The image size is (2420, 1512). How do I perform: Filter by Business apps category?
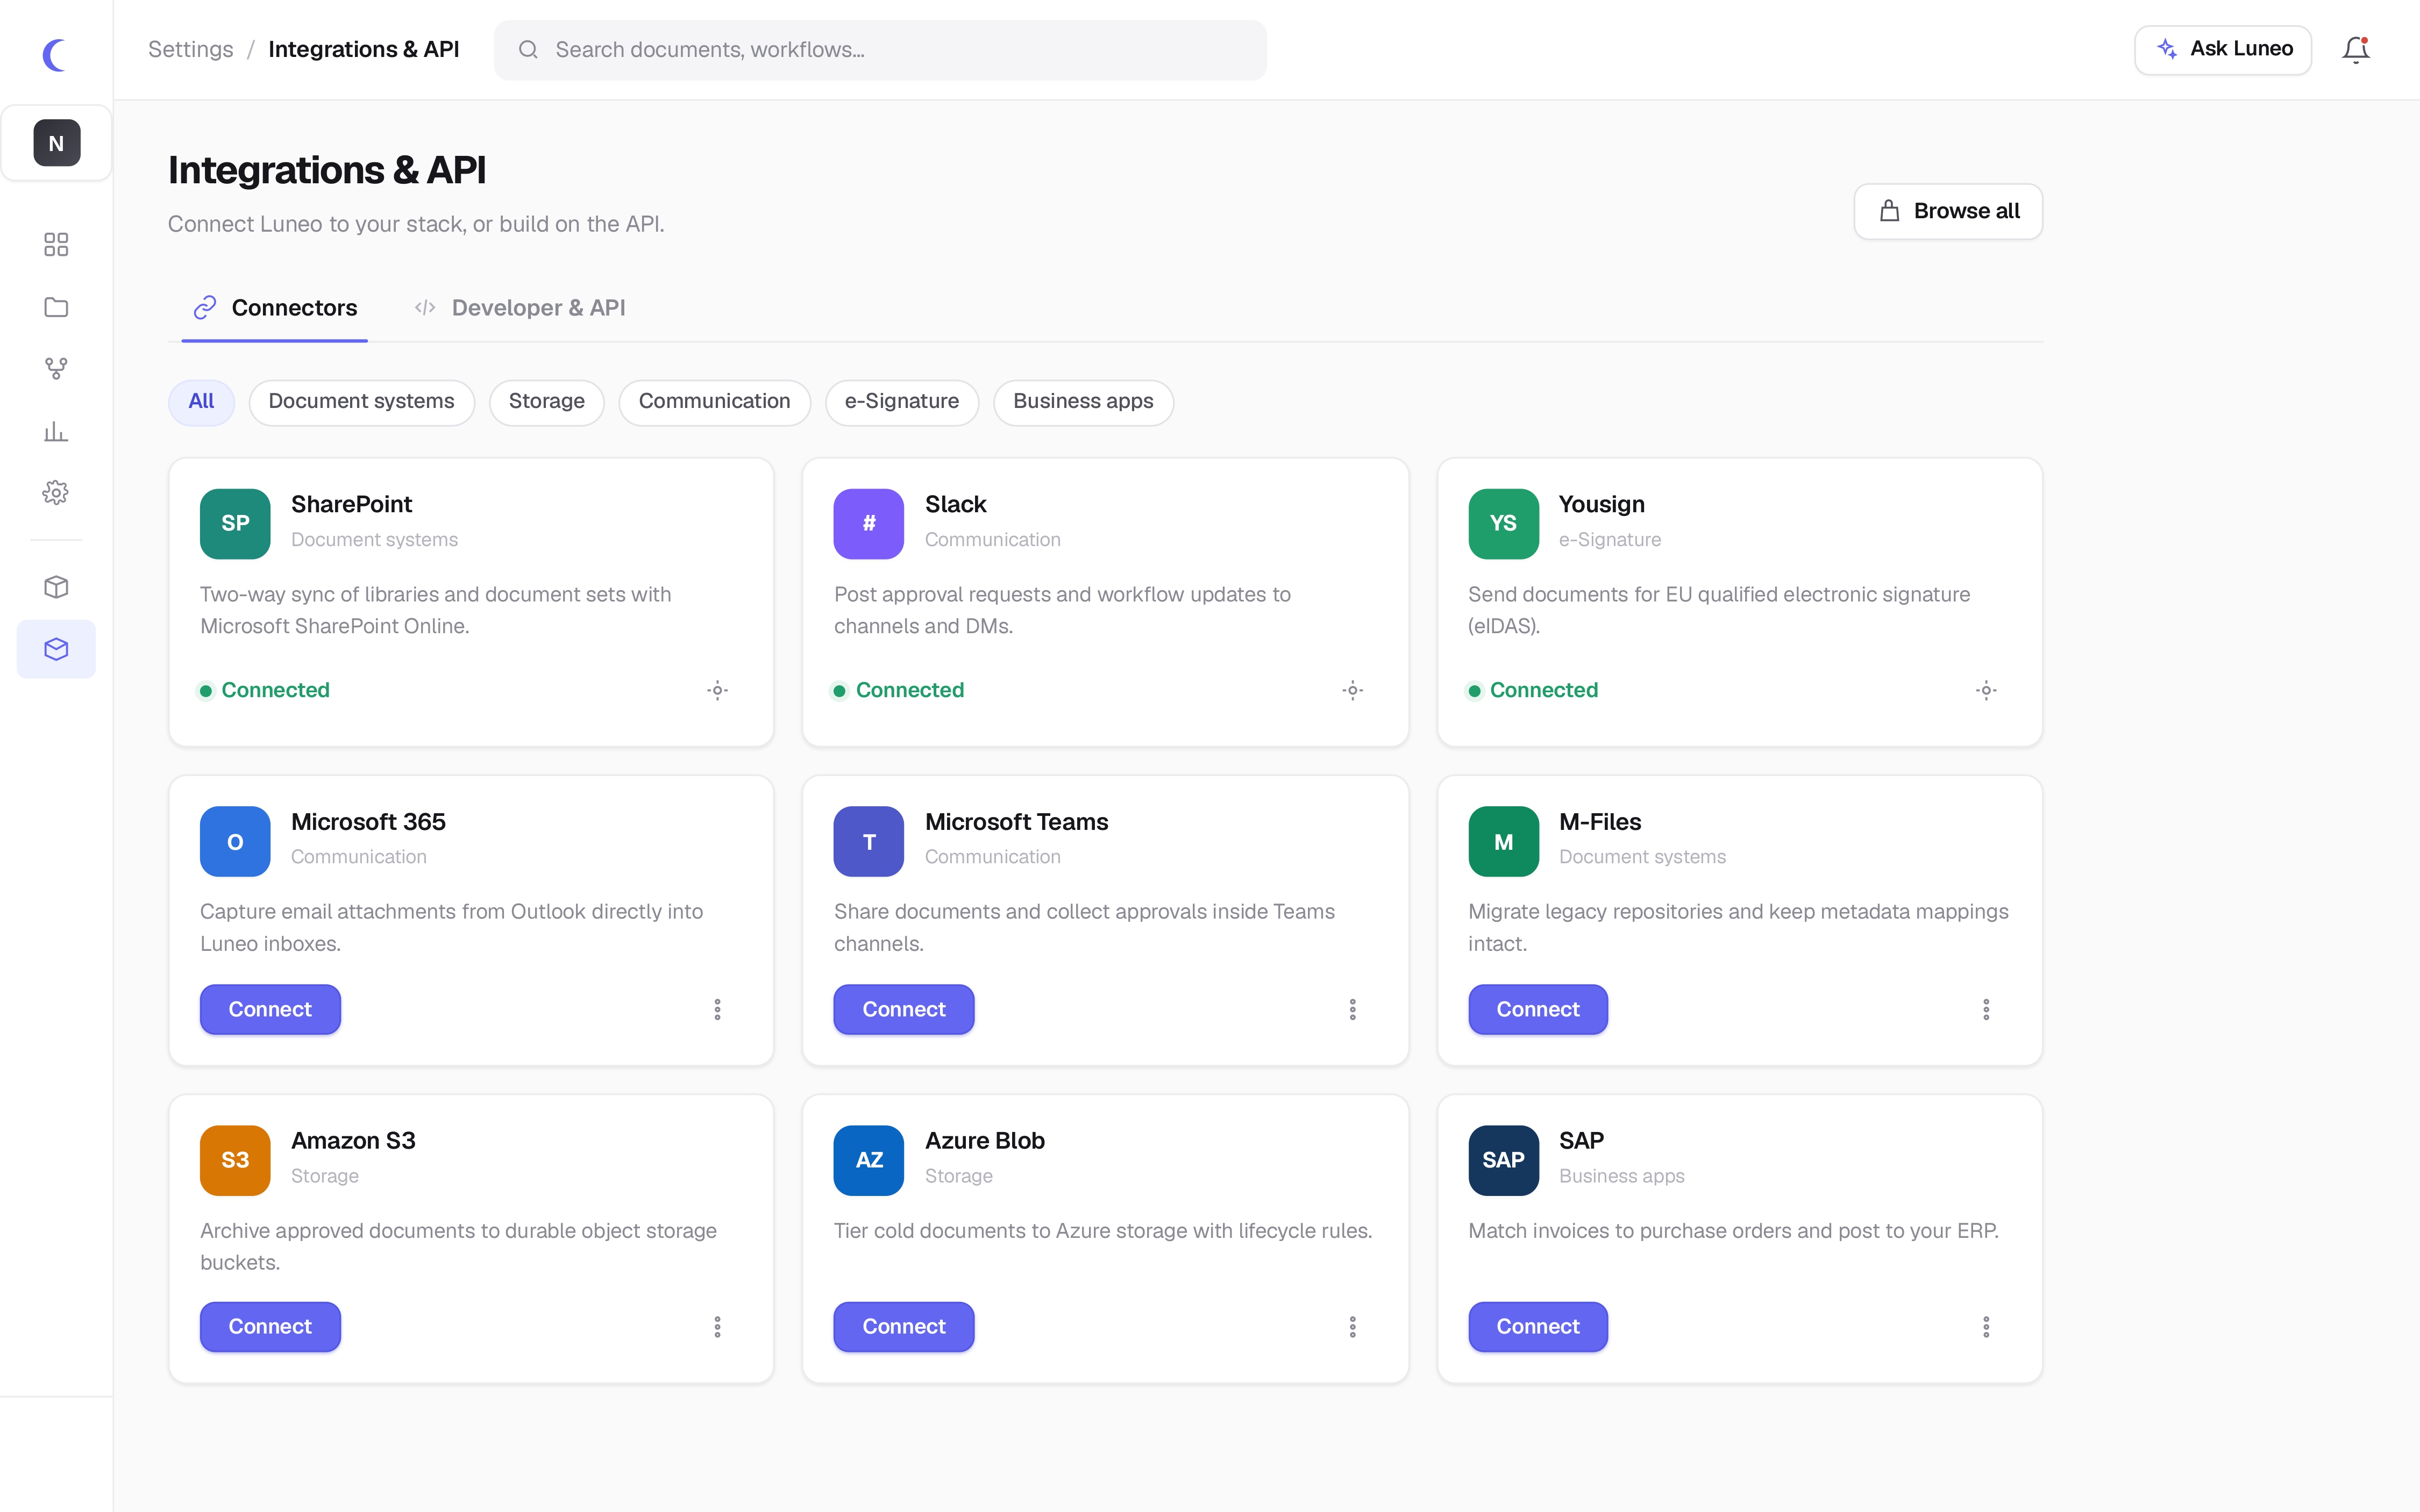pos(1083,402)
